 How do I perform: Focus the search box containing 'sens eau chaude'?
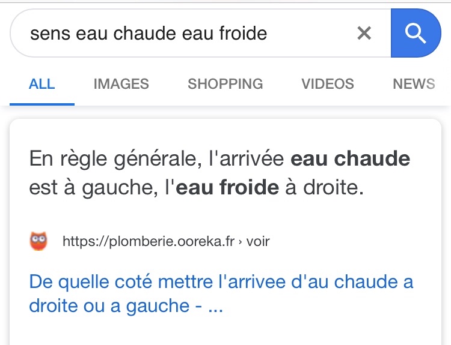click(200, 33)
